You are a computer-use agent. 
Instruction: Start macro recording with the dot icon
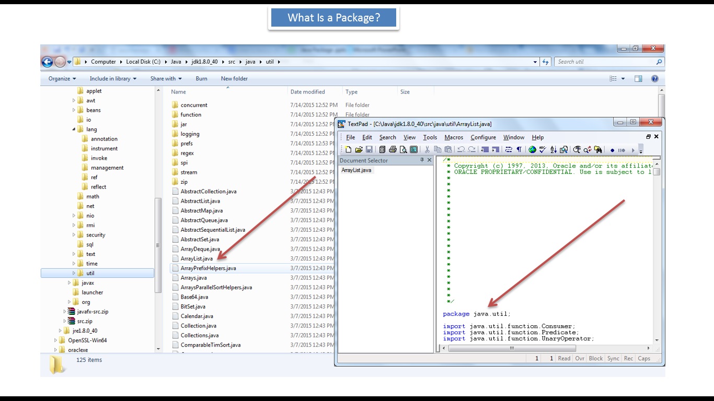[613, 150]
